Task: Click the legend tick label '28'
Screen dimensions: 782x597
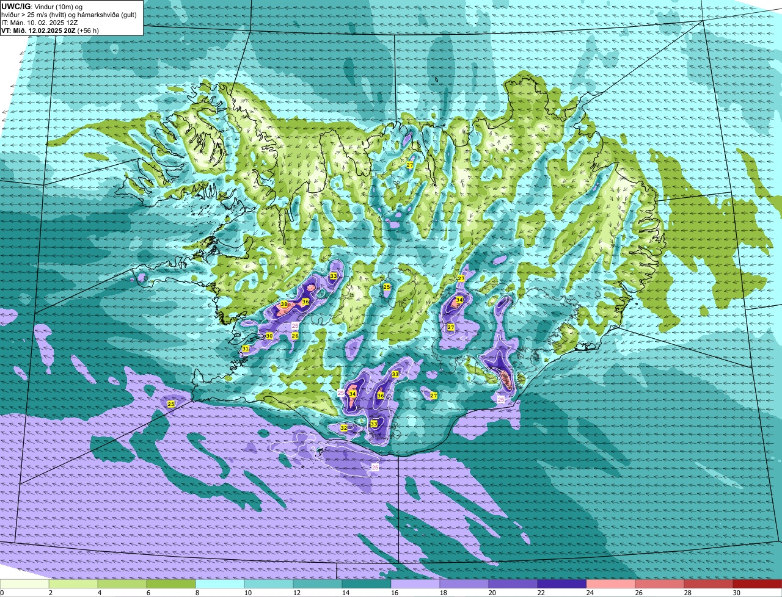Action: [x=688, y=593]
